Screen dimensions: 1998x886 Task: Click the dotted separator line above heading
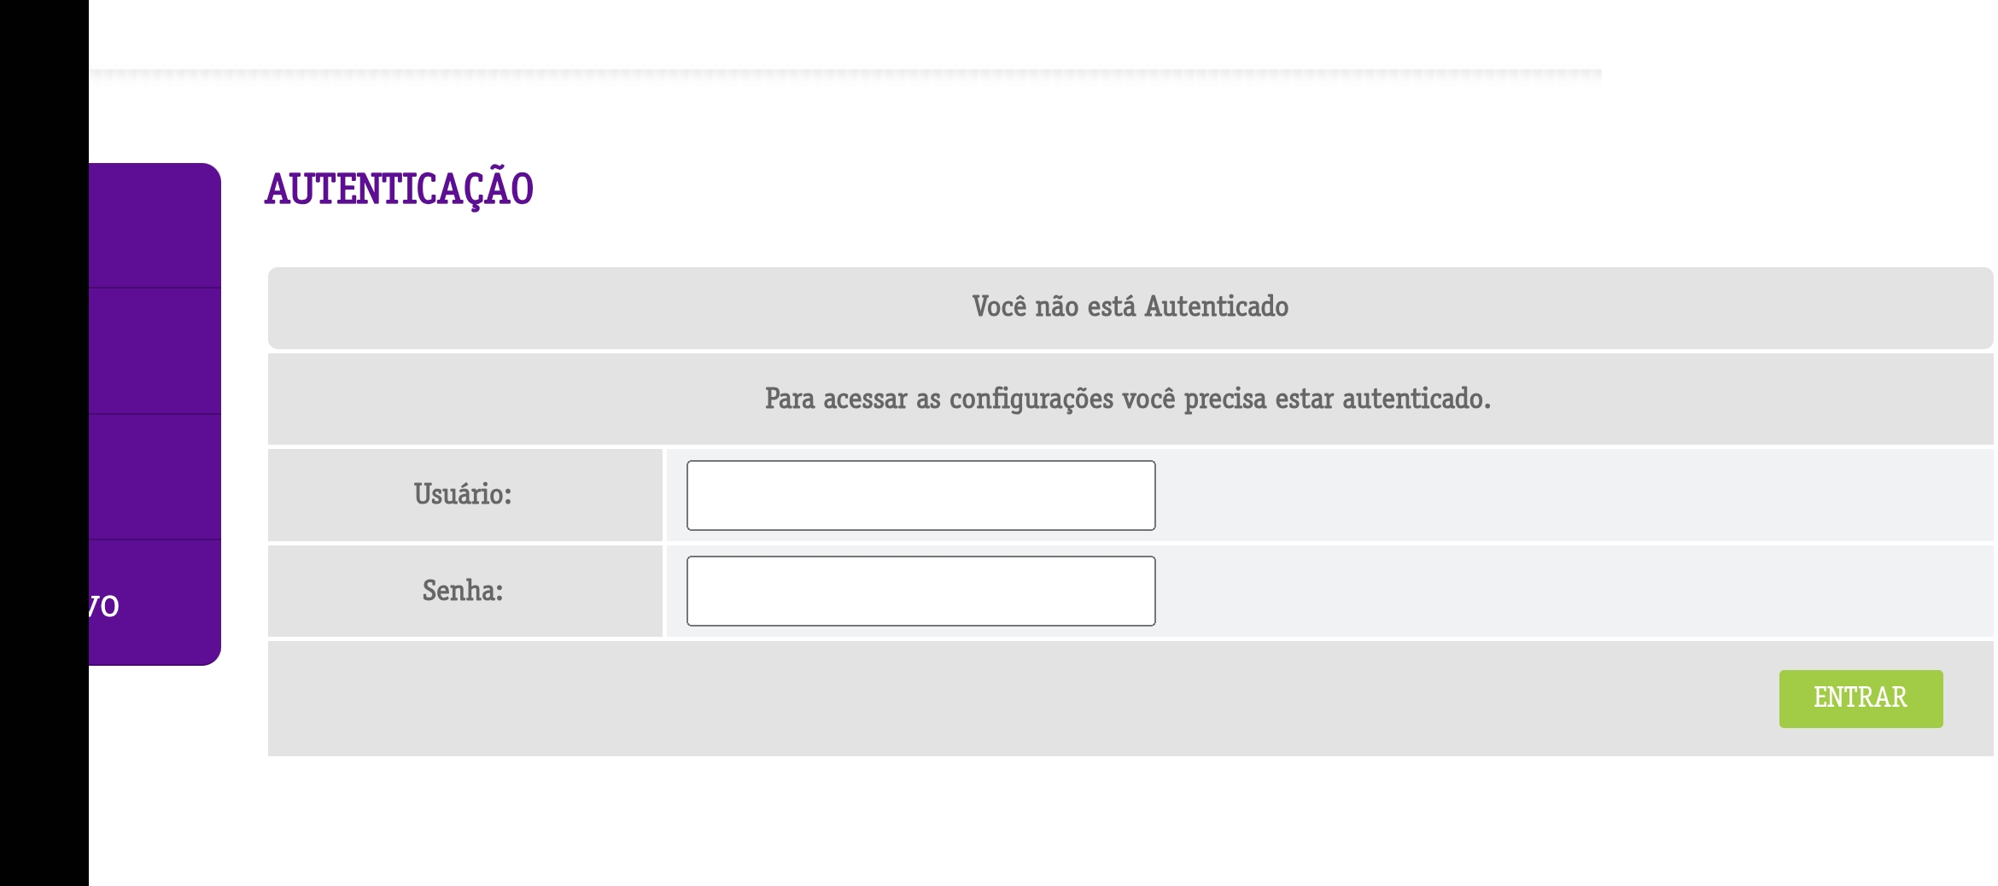click(x=845, y=73)
